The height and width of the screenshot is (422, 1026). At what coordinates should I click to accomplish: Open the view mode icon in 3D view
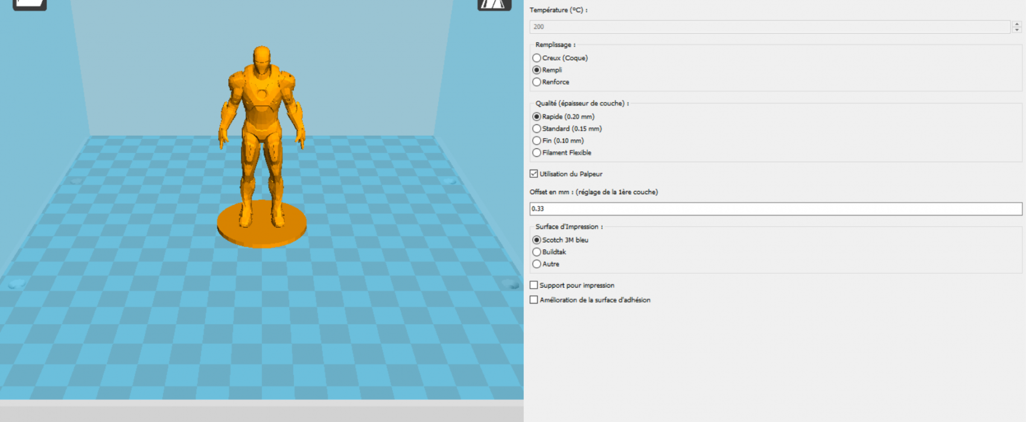click(494, 4)
